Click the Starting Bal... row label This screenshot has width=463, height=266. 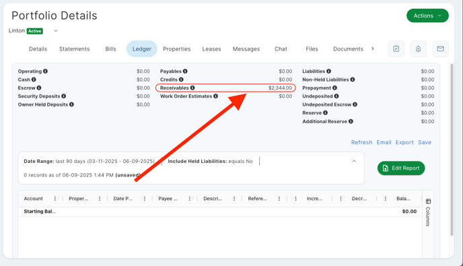(x=40, y=211)
